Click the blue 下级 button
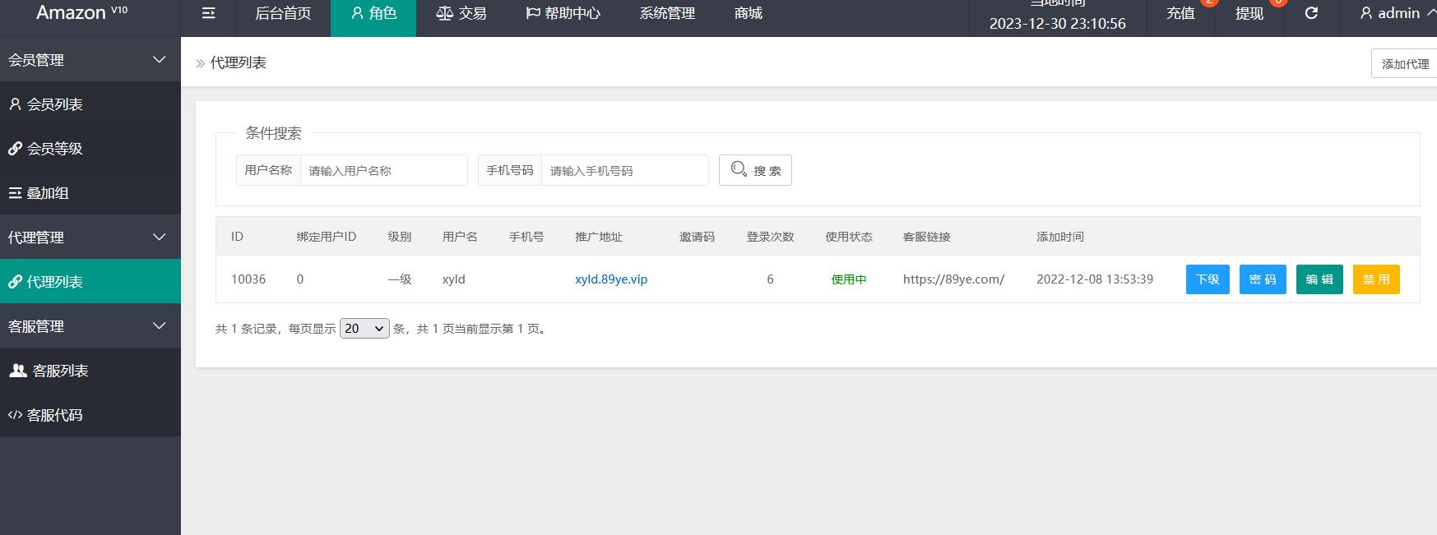 tap(1208, 279)
